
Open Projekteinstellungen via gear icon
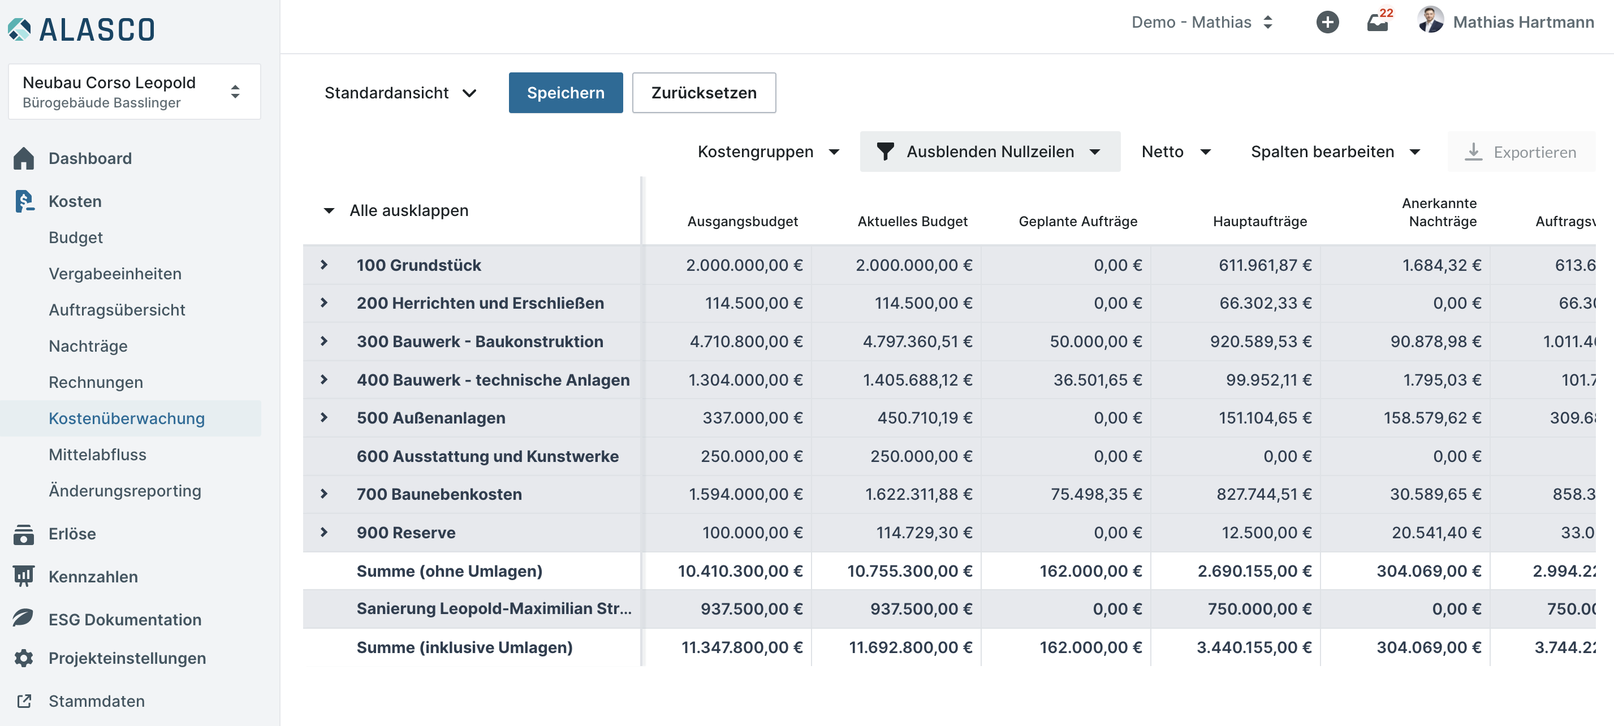[24, 658]
